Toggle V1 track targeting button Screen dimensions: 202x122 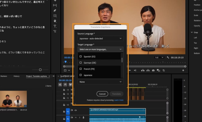click(68, 111)
